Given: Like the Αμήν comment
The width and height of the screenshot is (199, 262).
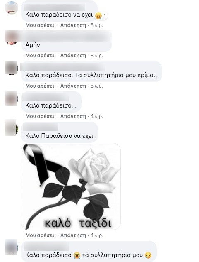Looking at the screenshot, I should pyautogui.click(x=41, y=56).
